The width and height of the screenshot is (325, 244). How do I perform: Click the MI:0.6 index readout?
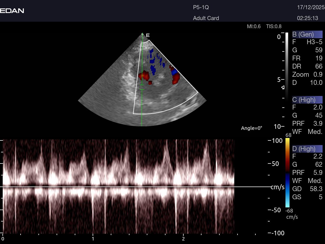click(x=253, y=26)
